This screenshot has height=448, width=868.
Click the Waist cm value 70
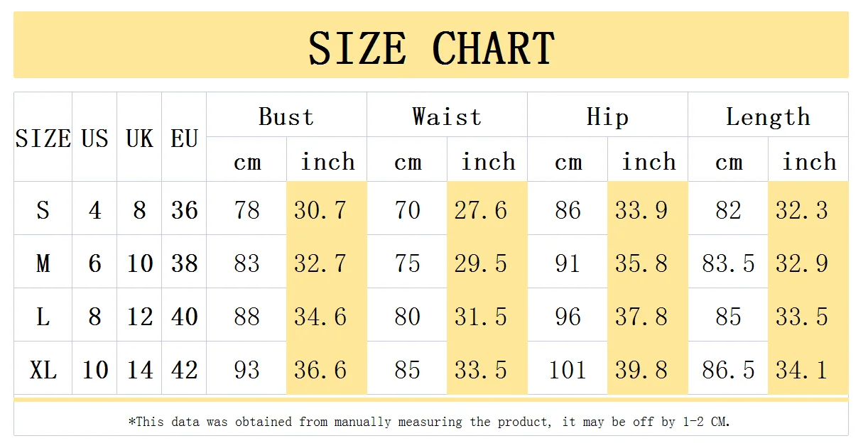pyautogui.click(x=407, y=209)
